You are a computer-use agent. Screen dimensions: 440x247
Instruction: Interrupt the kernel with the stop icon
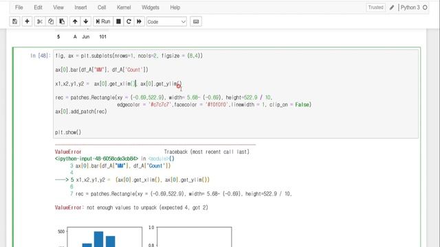[x=118, y=21]
